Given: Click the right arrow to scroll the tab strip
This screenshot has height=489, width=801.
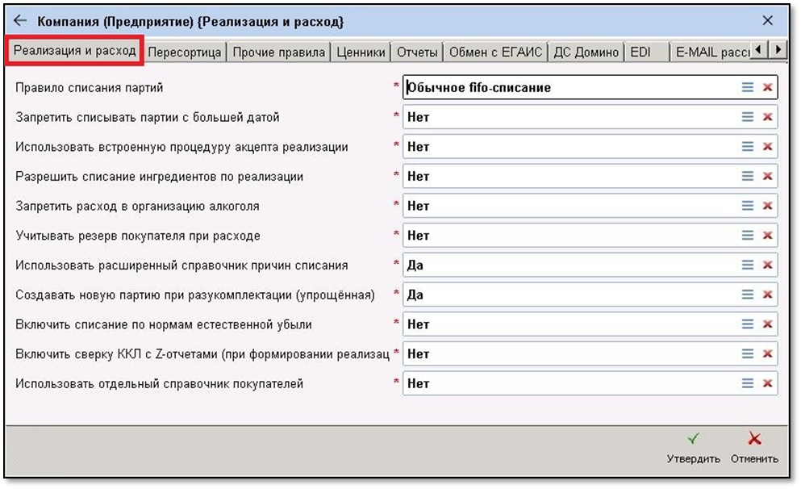Looking at the screenshot, I should (778, 49).
